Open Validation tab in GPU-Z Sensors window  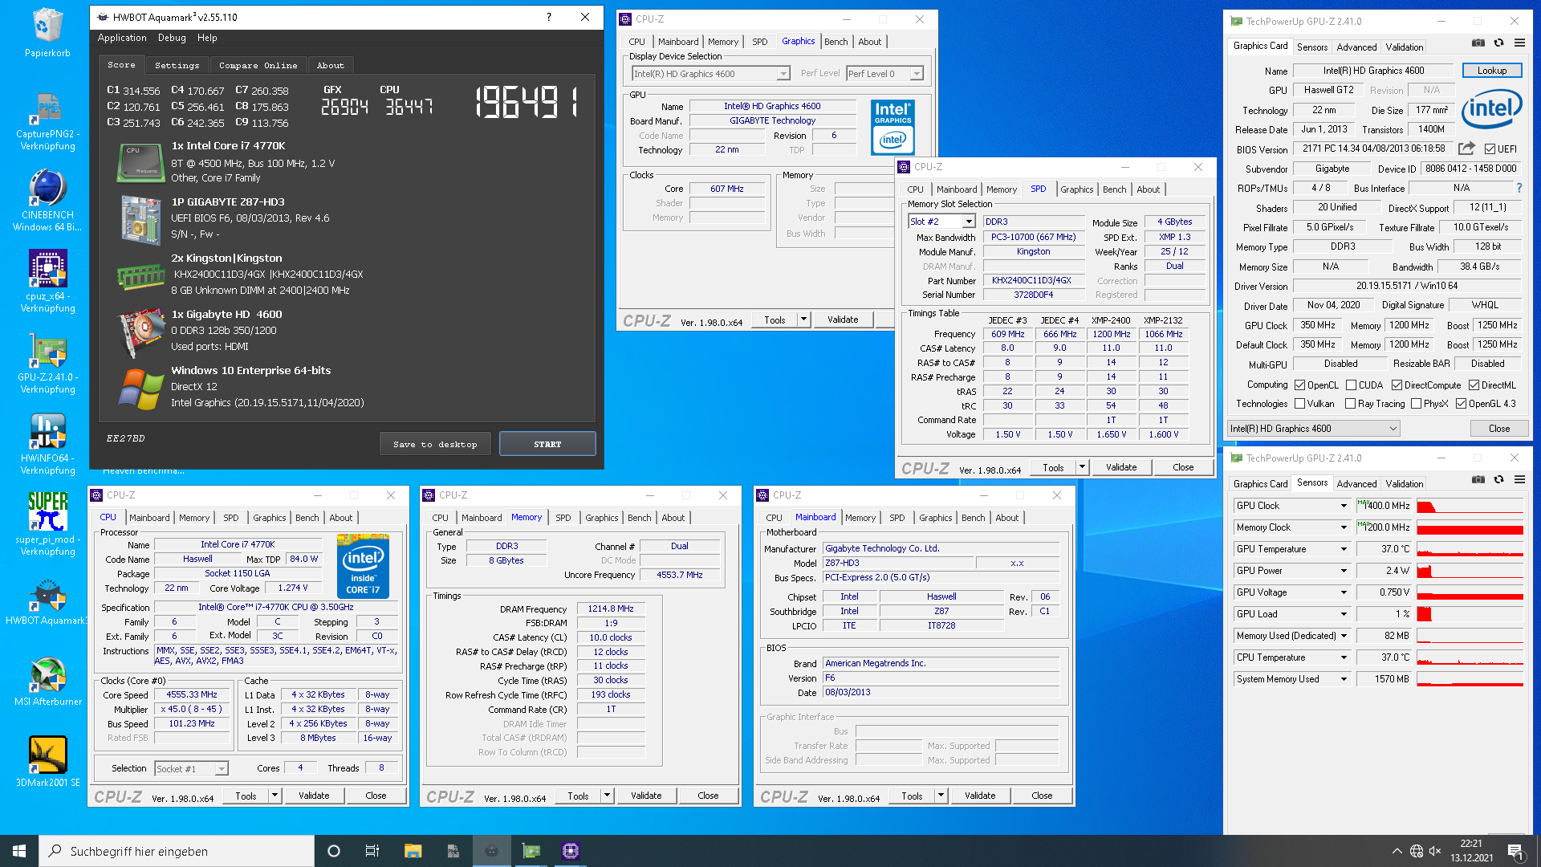pos(1404,484)
